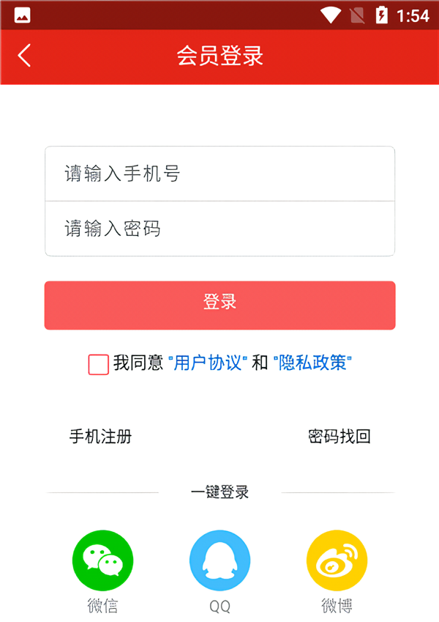Screen dimensions: 439x622
Task: Tap the back arrow in header
Action: (25, 56)
